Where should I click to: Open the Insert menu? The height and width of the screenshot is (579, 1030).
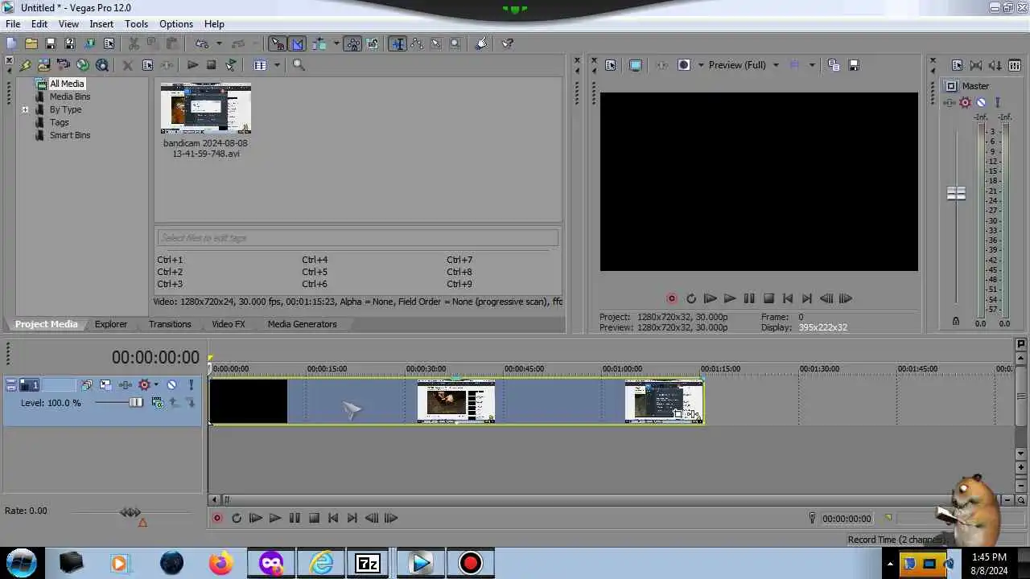click(101, 24)
